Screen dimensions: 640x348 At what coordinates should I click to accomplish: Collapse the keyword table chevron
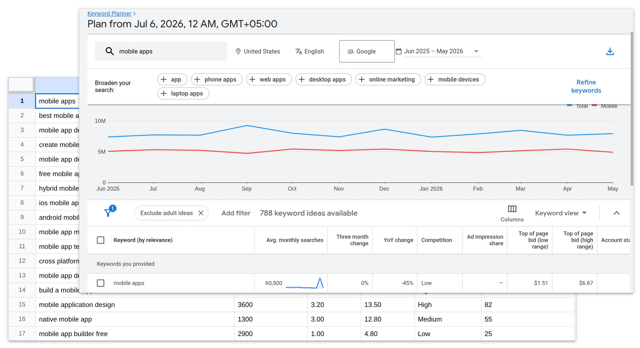(x=616, y=213)
